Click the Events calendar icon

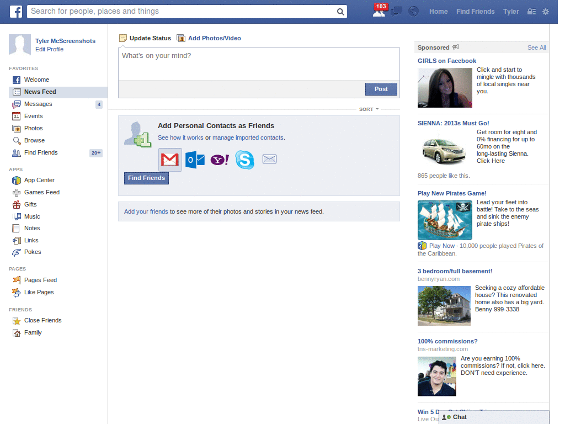[x=17, y=116]
